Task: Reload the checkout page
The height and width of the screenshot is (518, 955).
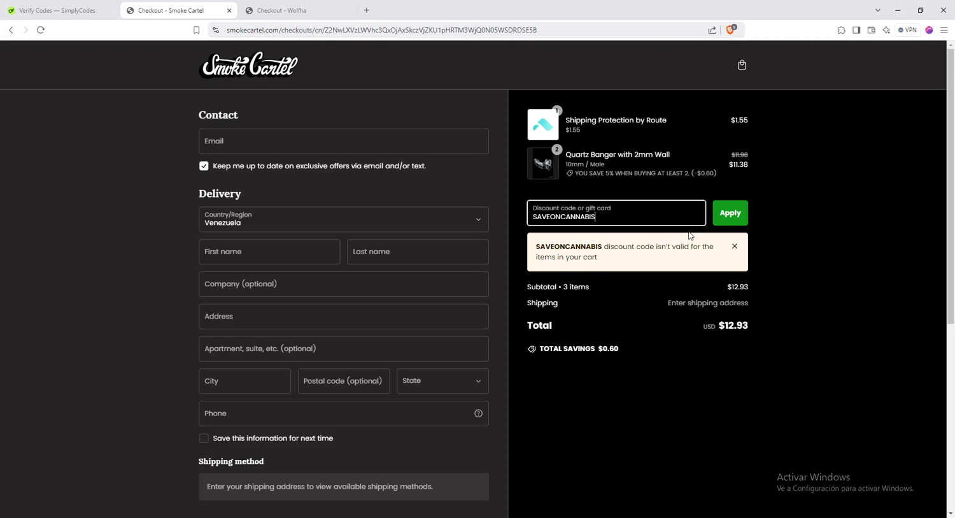Action: (x=41, y=30)
